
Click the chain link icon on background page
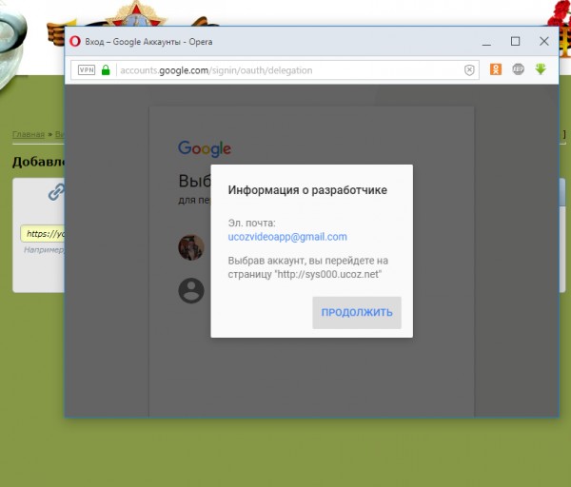click(x=57, y=192)
